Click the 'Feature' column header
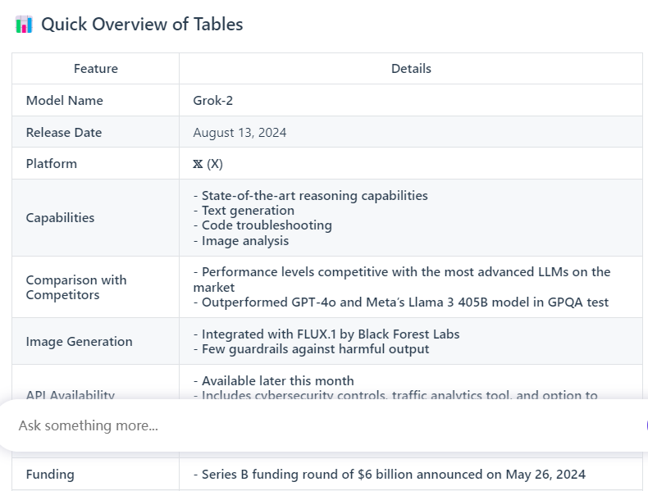 point(95,69)
